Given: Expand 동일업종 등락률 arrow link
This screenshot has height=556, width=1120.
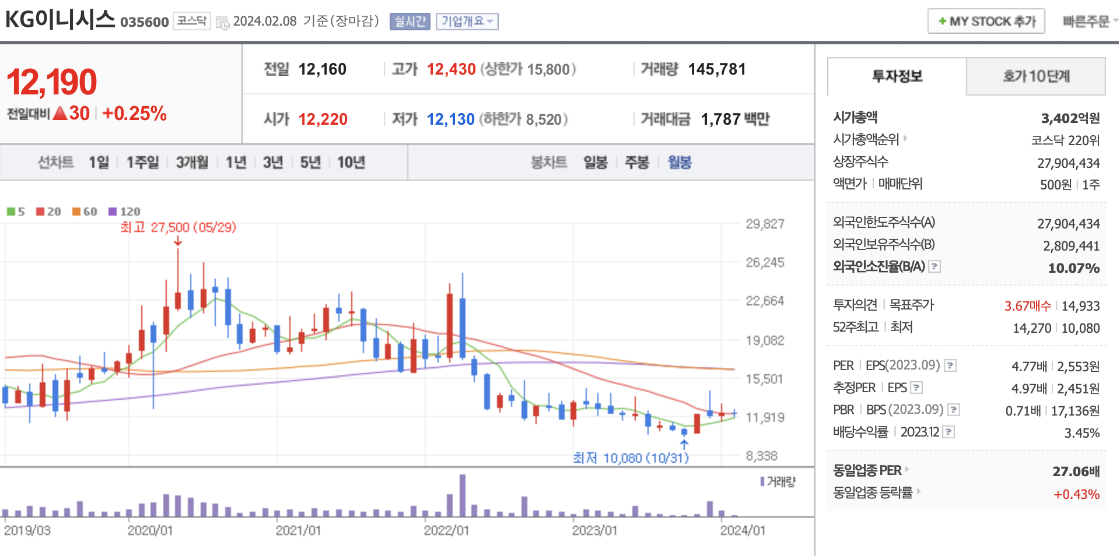Looking at the screenshot, I should [x=918, y=491].
